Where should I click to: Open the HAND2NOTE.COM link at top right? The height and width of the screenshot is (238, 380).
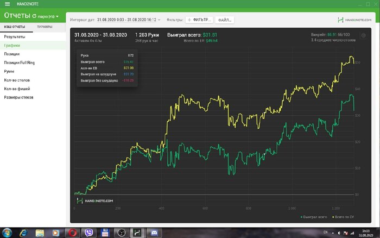[354, 20]
